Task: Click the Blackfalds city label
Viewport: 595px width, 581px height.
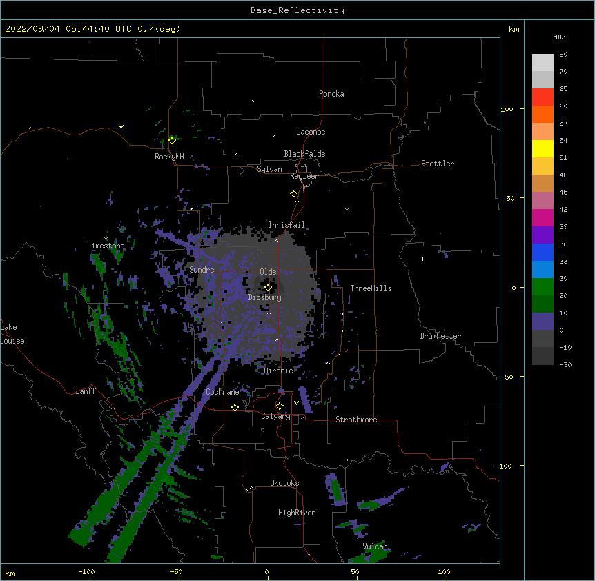Action: point(304,154)
